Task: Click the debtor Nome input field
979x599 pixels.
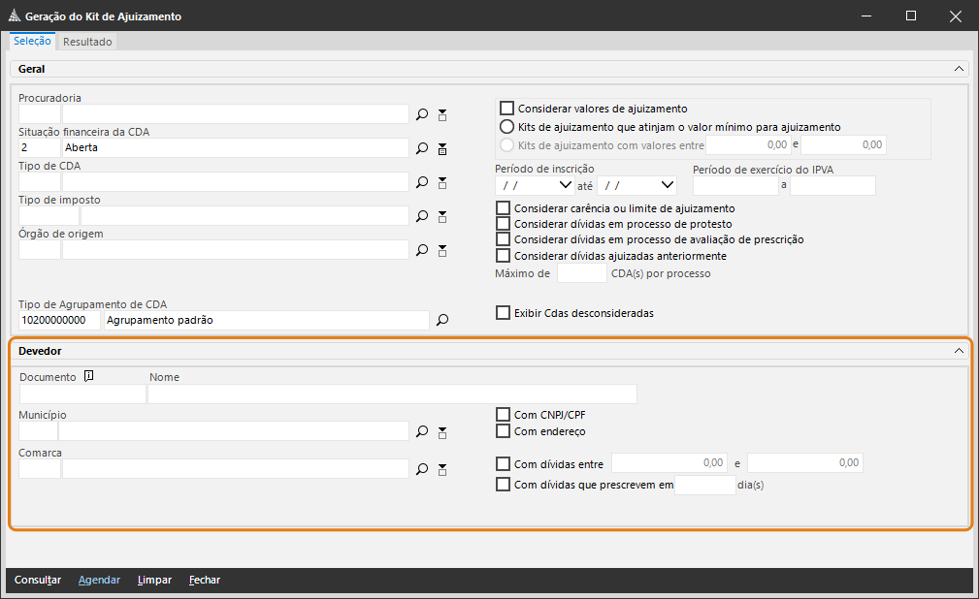Action: pyautogui.click(x=392, y=394)
